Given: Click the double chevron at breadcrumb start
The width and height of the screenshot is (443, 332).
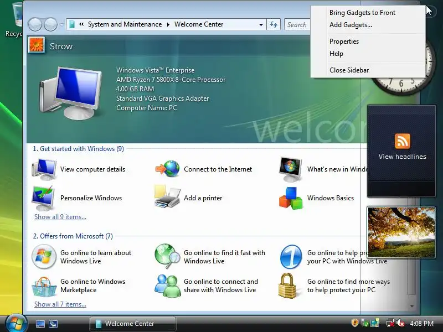Looking at the screenshot, I should pyautogui.click(x=81, y=24).
